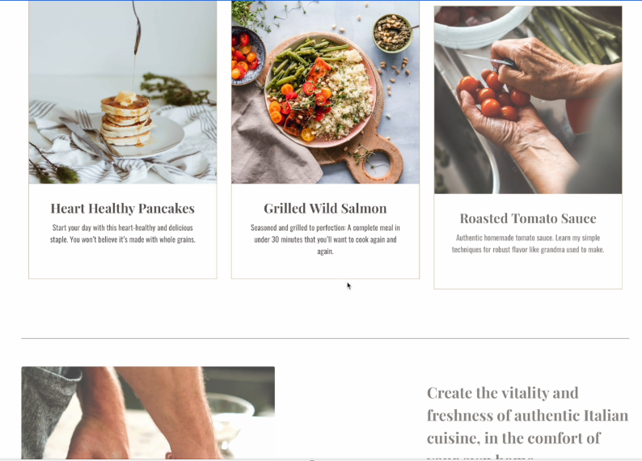Viewport: 642px width, 461px height.
Task: Click the 'Create the vitality and freshness' heading
Action: coord(527,421)
